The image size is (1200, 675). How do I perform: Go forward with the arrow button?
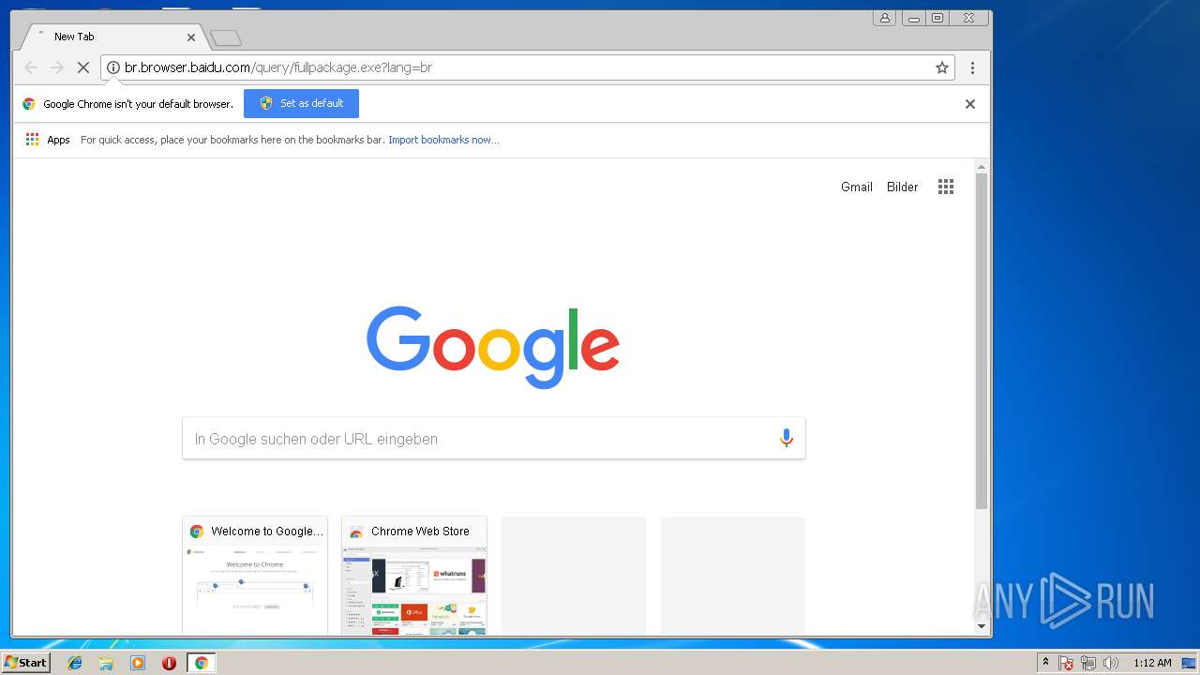click(56, 67)
